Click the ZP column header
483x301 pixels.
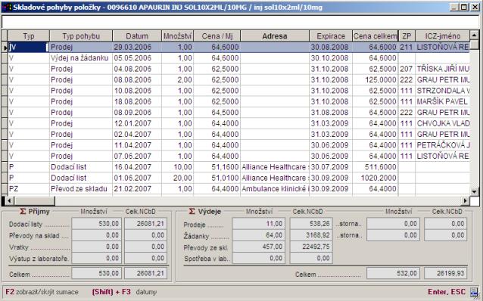[407, 36]
